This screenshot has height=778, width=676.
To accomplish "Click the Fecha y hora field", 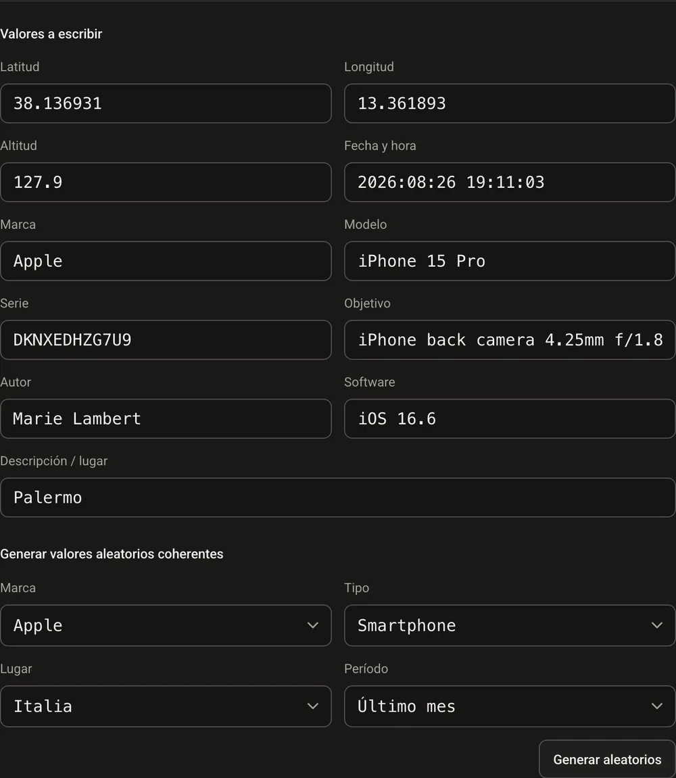I will pos(510,182).
